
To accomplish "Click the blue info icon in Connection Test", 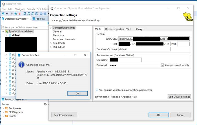I will tap(21, 65).
